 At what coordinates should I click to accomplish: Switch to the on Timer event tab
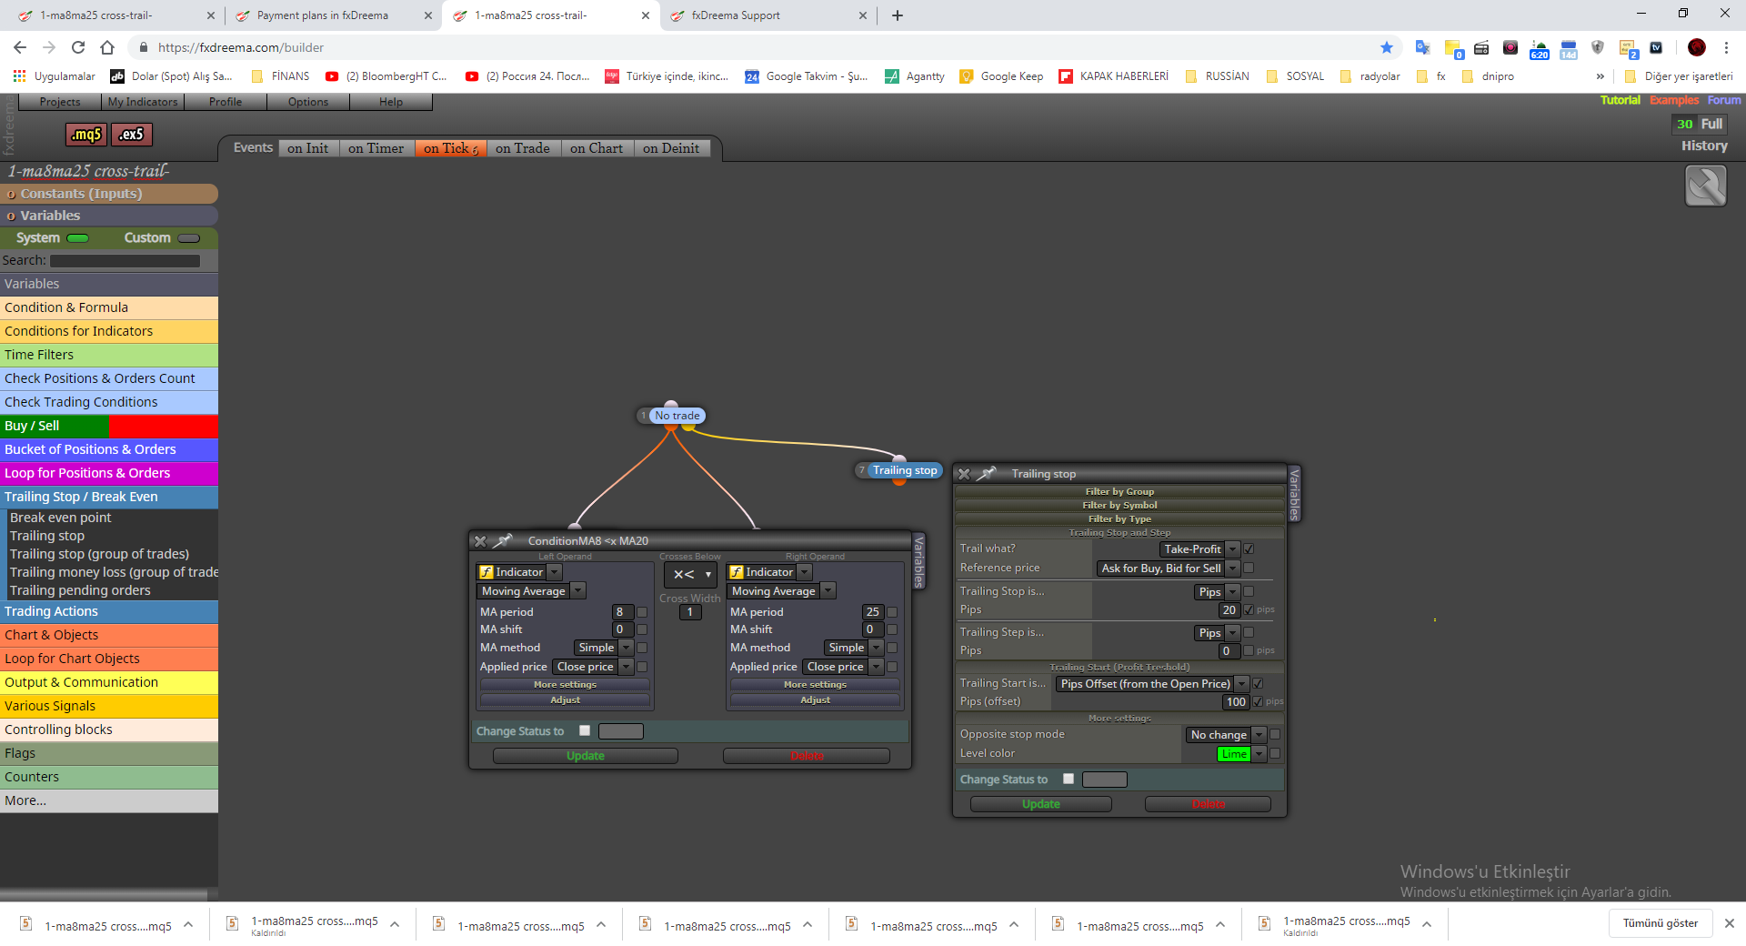(376, 148)
